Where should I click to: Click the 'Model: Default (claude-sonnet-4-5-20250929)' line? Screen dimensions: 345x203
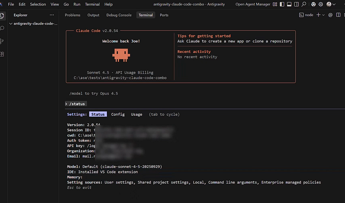(x=114, y=166)
